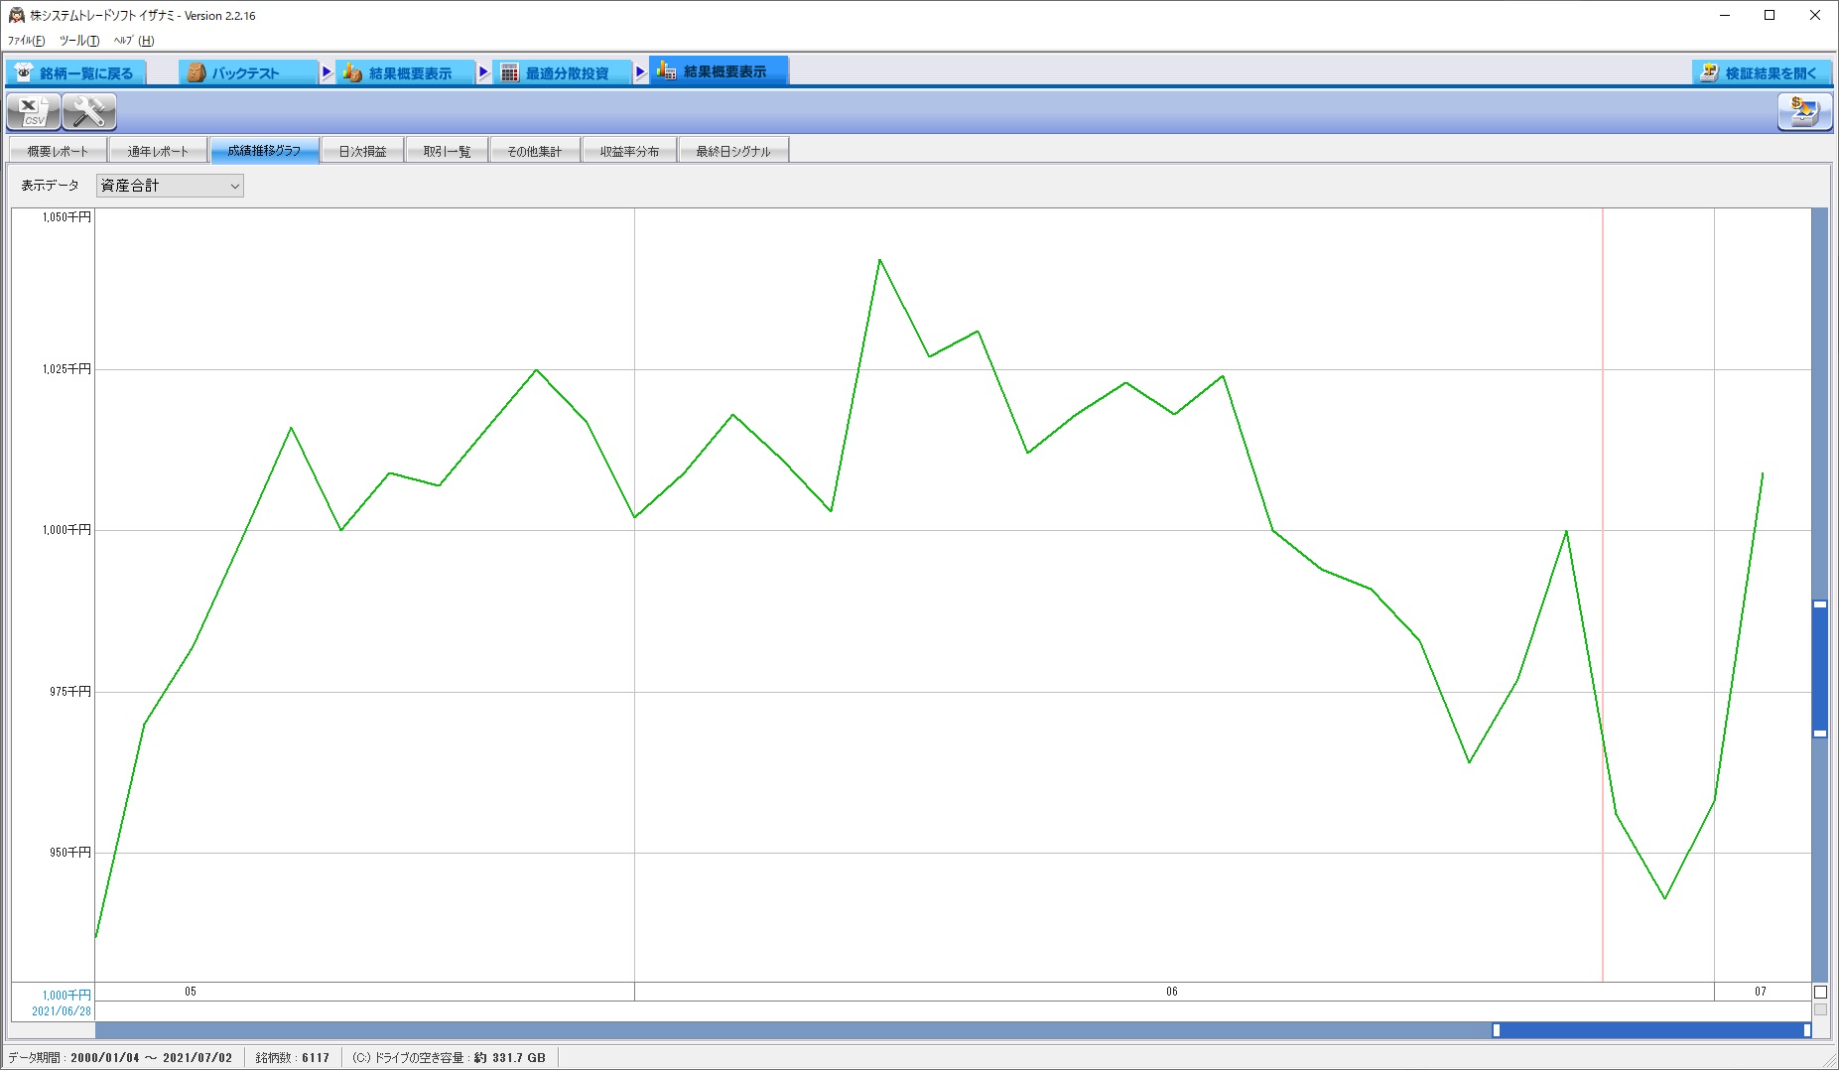Open the ツール(T) menu

pos(79,41)
